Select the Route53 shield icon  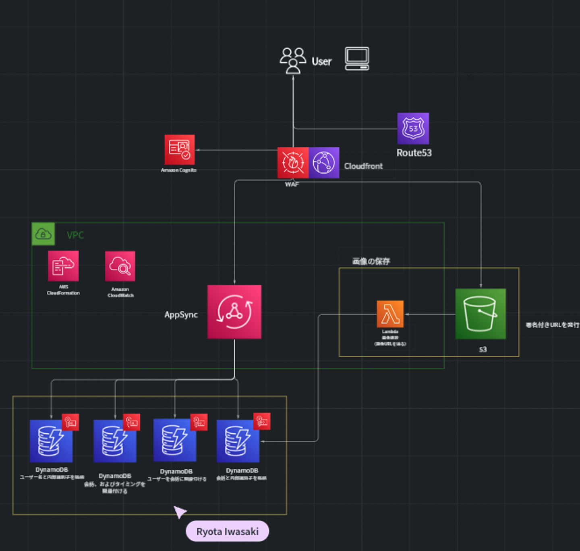(x=413, y=128)
